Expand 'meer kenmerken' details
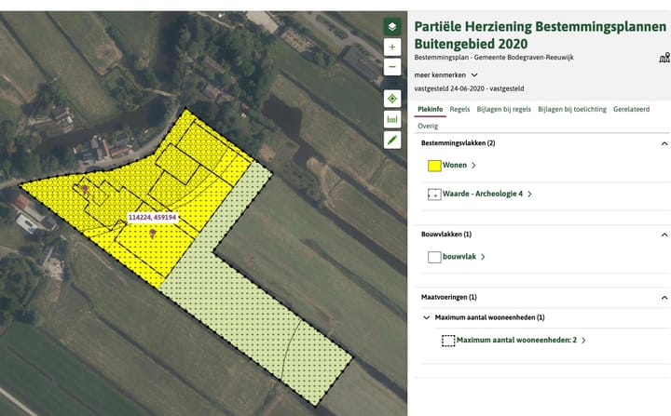This screenshot has height=416, width=671. pyautogui.click(x=446, y=74)
